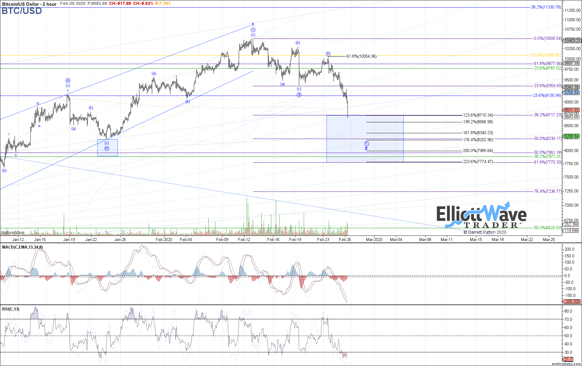Viewport: 582px width, 366px height.
Task: Click the R:7.79% range value
Action: point(163,4)
